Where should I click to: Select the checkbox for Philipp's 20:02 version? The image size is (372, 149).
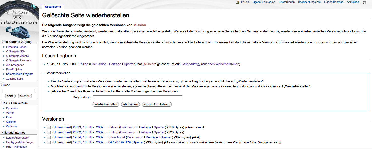(49, 132)
